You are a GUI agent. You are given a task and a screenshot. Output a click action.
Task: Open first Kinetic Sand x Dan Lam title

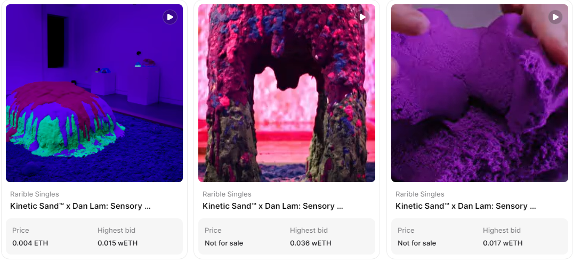tap(80, 206)
